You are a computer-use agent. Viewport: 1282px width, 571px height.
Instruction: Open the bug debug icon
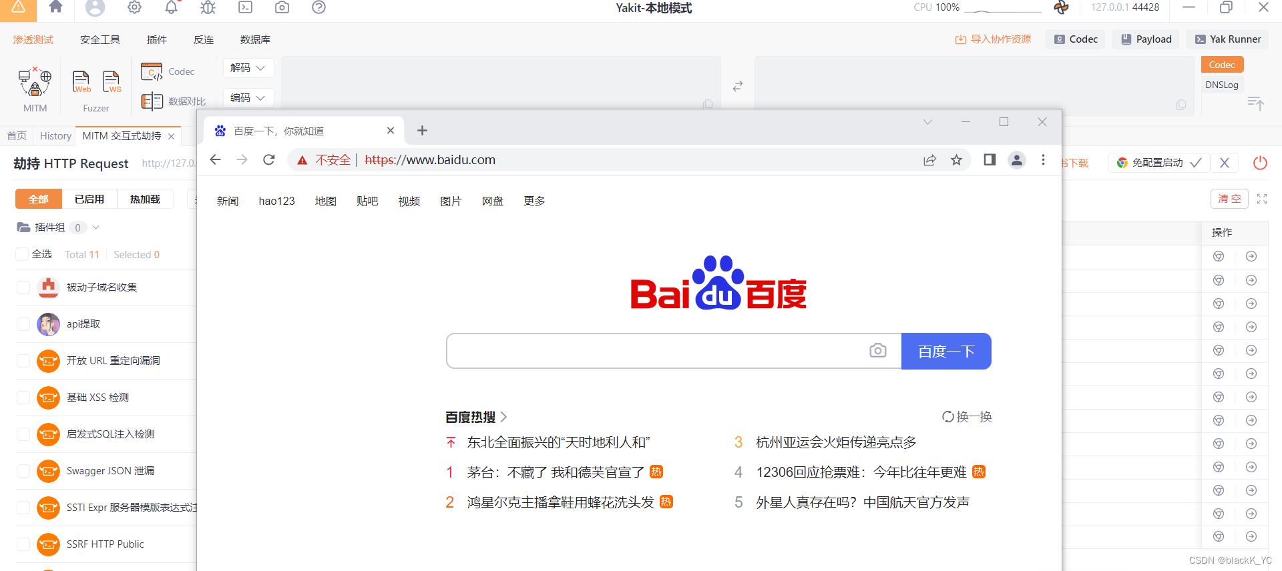pyautogui.click(x=208, y=7)
